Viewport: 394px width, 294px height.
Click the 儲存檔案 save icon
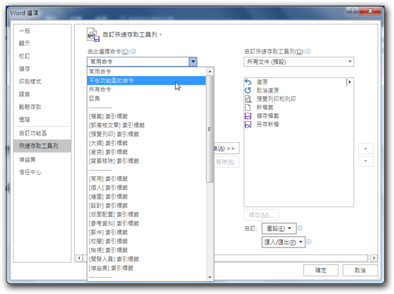[x=248, y=116]
